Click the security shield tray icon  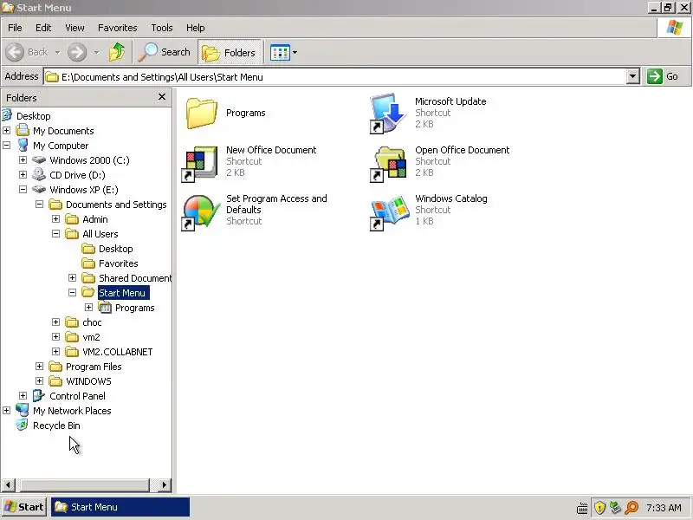[599, 507]
